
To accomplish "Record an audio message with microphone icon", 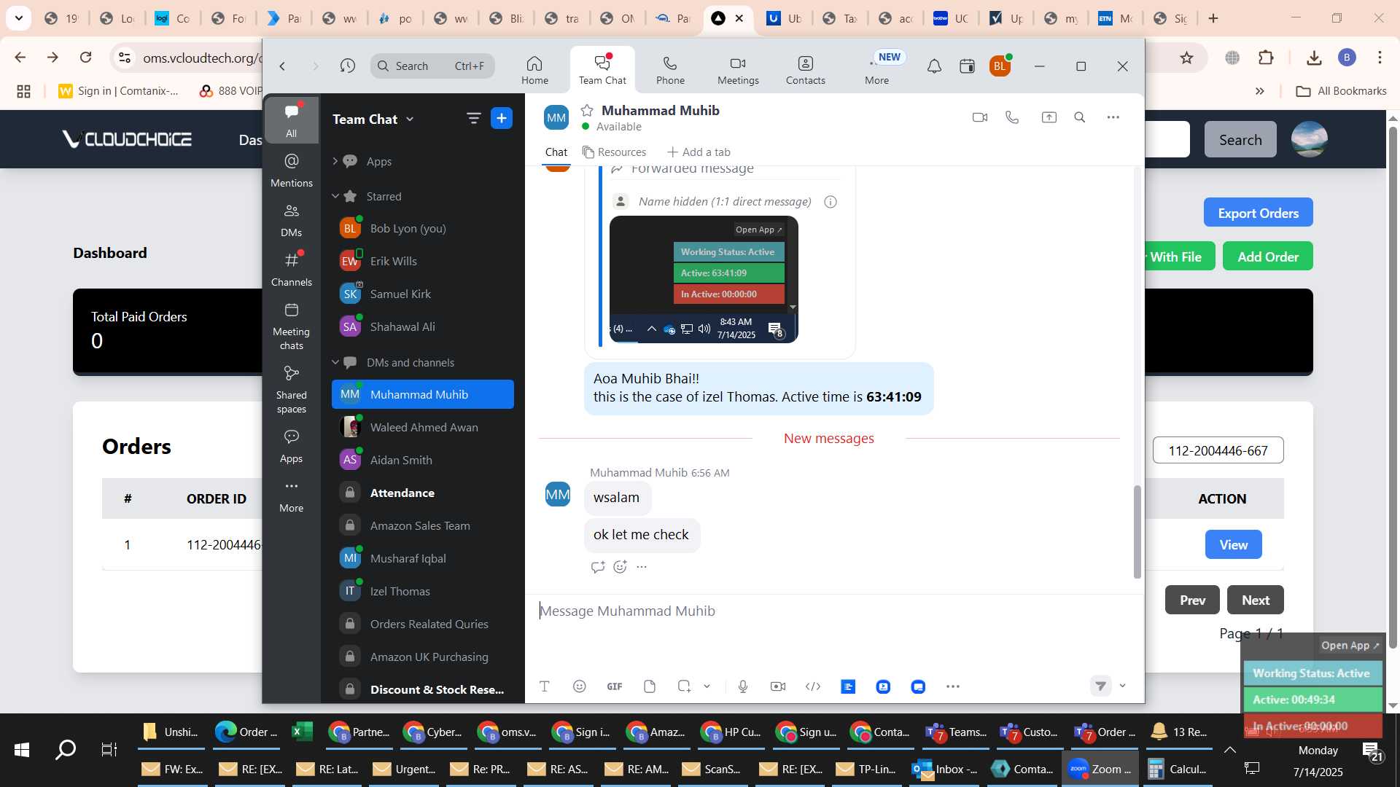I will coord(743,686).
